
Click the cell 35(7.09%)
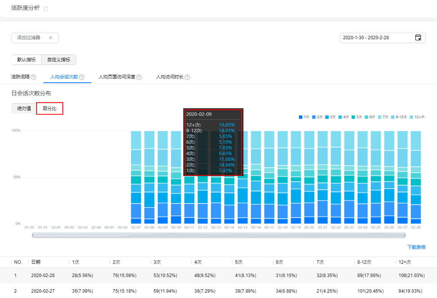tap(83, 291)
